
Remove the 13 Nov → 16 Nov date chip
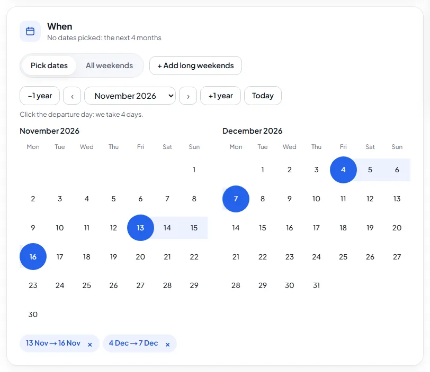(x=89, y=345)
